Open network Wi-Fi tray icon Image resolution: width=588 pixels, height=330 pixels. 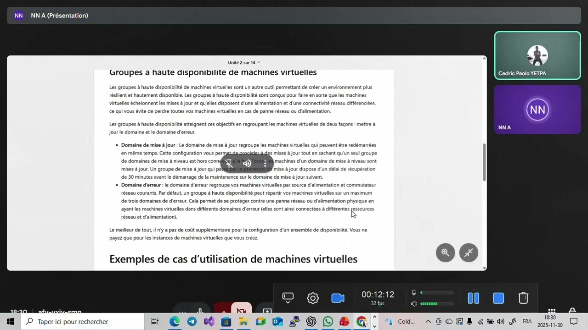480,322
